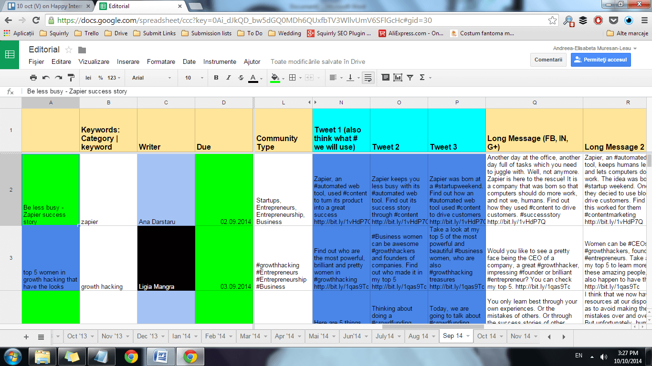Click the browser address bar
The height and width of the screenshot is (366, 652).
(x=302, y=20)
